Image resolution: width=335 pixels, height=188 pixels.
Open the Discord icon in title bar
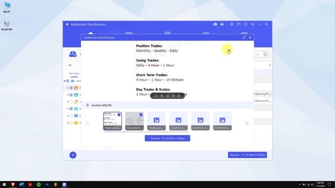(x=222, y=25)
